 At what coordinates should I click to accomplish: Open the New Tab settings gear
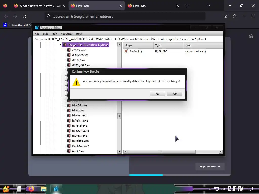(x=251, y=36)
